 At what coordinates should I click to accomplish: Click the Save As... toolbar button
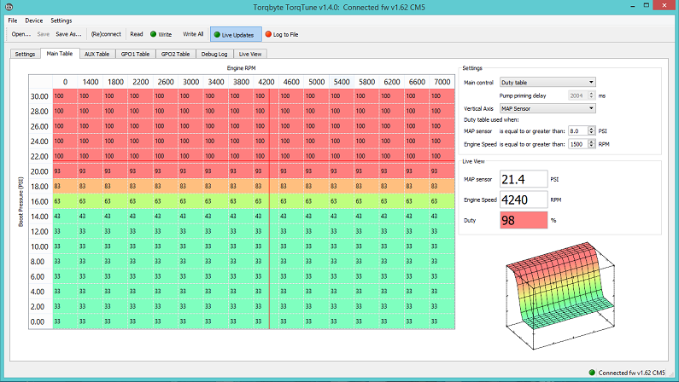pyautogui.click(x=68, y=34)
